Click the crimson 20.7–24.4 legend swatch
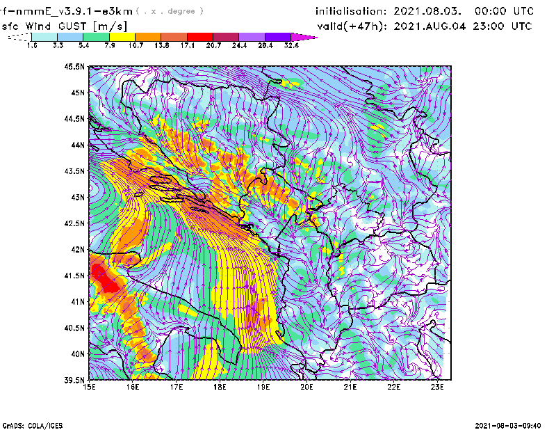Image resolution: width=556 pixels, height=430 pixels. [226, 37]
